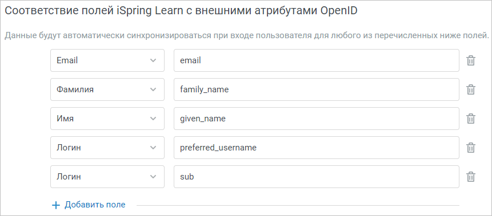
Task: Remove the given_name mapping via trash icon
Action: tap(470, 119)
